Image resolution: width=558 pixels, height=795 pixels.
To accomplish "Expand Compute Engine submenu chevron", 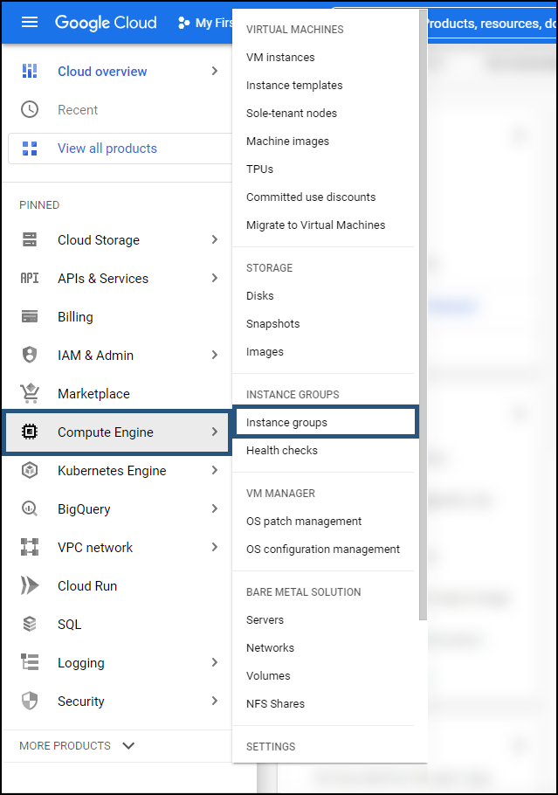I will (215, 432).
